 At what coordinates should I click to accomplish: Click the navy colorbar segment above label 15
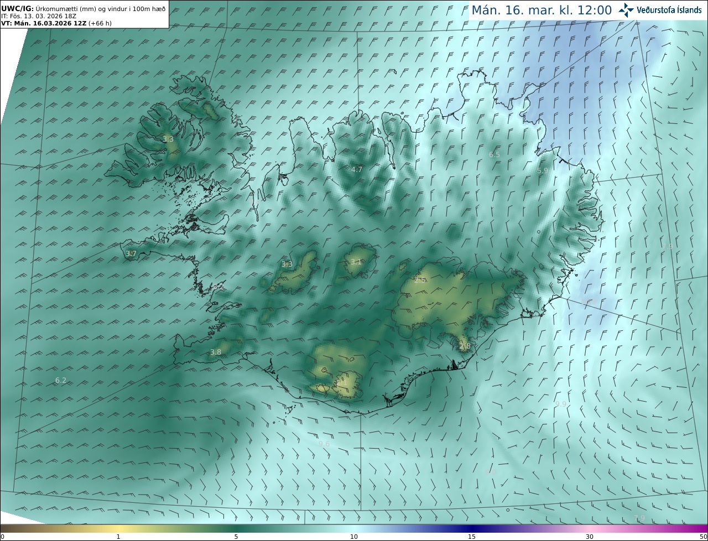click(x=472, y=528)
